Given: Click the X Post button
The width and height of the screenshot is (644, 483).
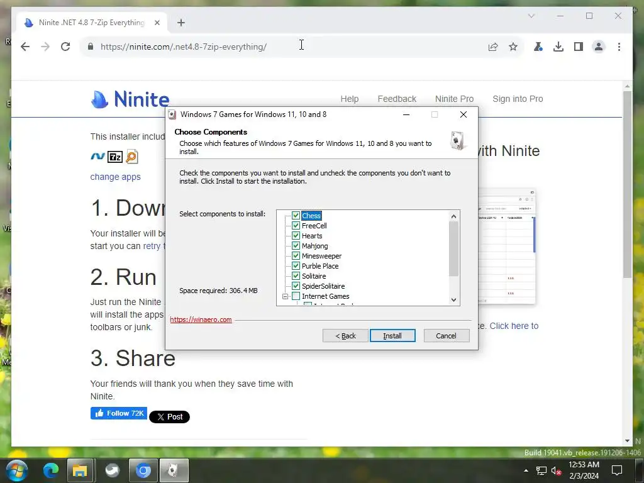Looking at the screenshot, I should pyautogui.click(x=169, y=417).
